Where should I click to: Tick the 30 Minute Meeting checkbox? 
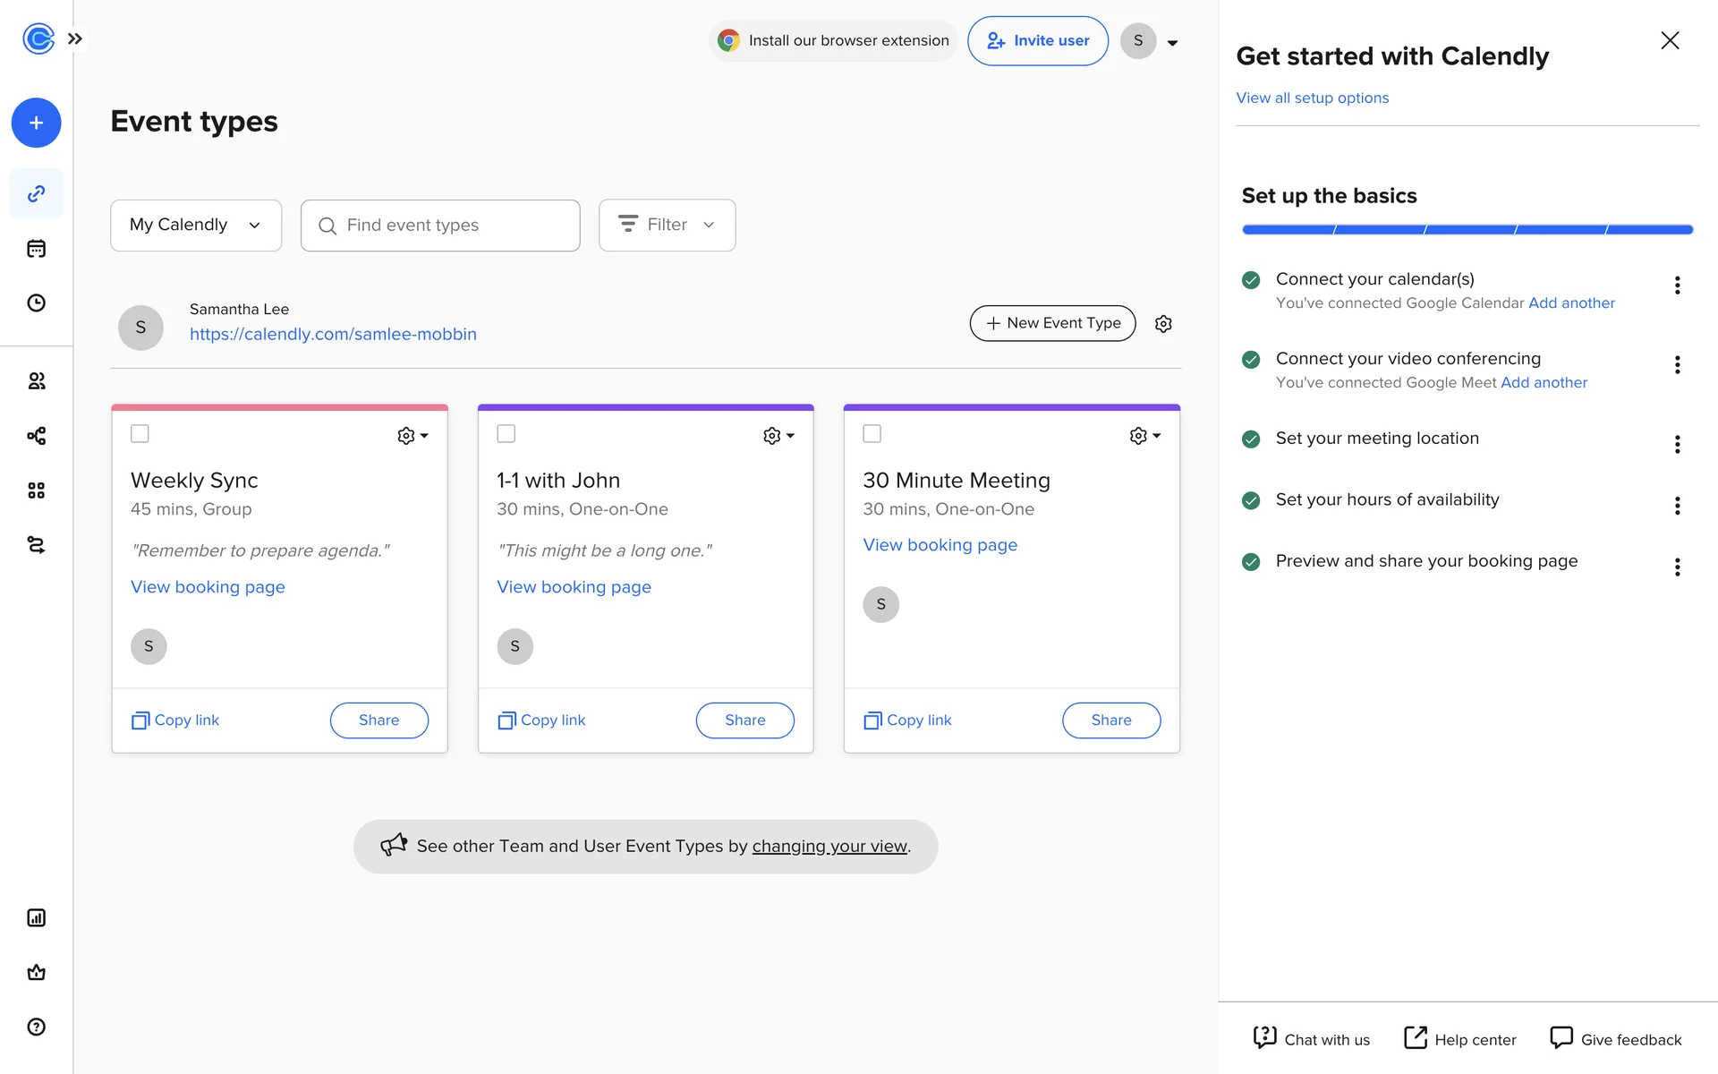coord(872,434)
